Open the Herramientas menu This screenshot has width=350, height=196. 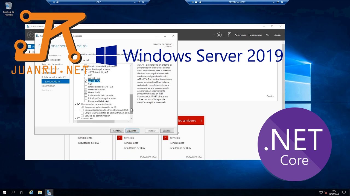[x=255, y=35]
